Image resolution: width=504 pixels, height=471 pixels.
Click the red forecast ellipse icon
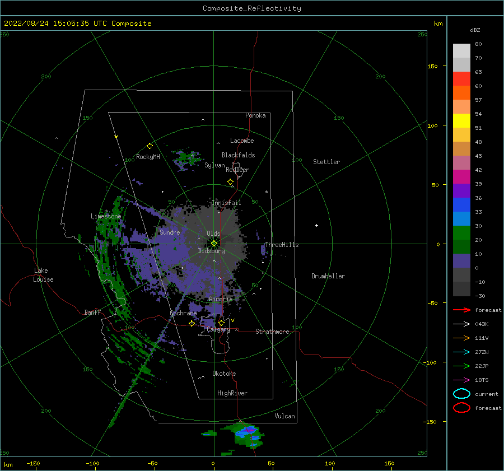[461, 408]
